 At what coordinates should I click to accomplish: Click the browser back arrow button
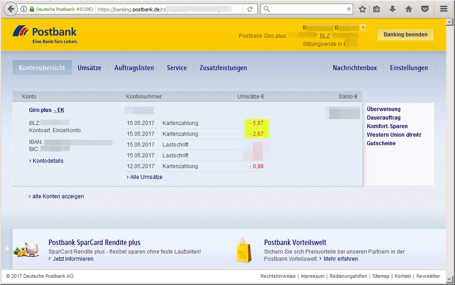click(11, 9)
